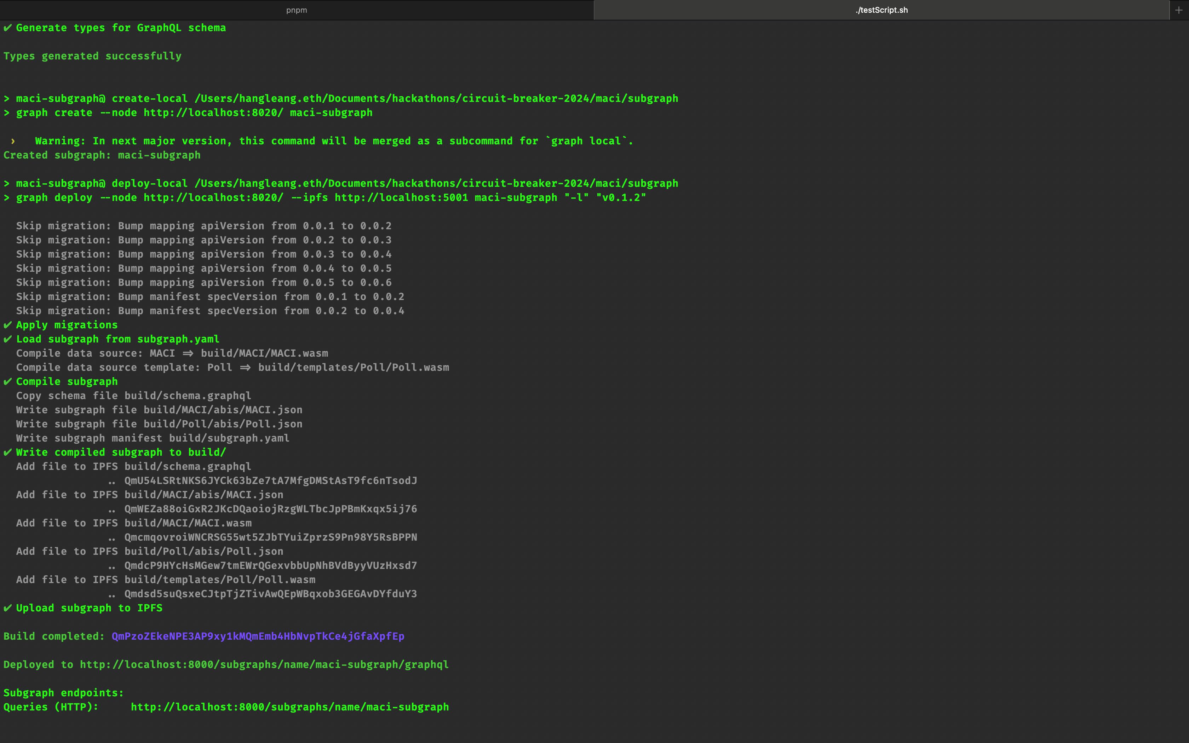Click the 'Subgraph endpoints:' heading
Screen dimensions: 1189x743
(x=63, y=693)
